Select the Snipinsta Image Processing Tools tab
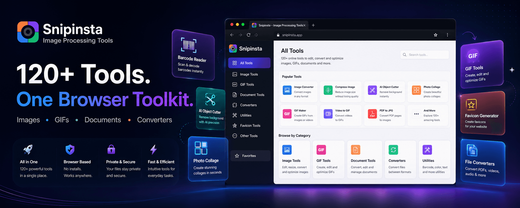Screen dimensions: 520x208 279,25
